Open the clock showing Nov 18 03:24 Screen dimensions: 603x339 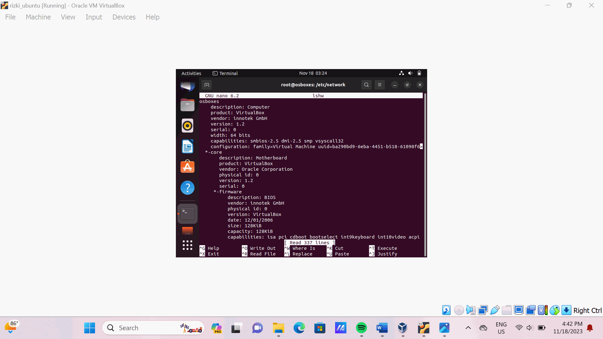pos(313,73)
